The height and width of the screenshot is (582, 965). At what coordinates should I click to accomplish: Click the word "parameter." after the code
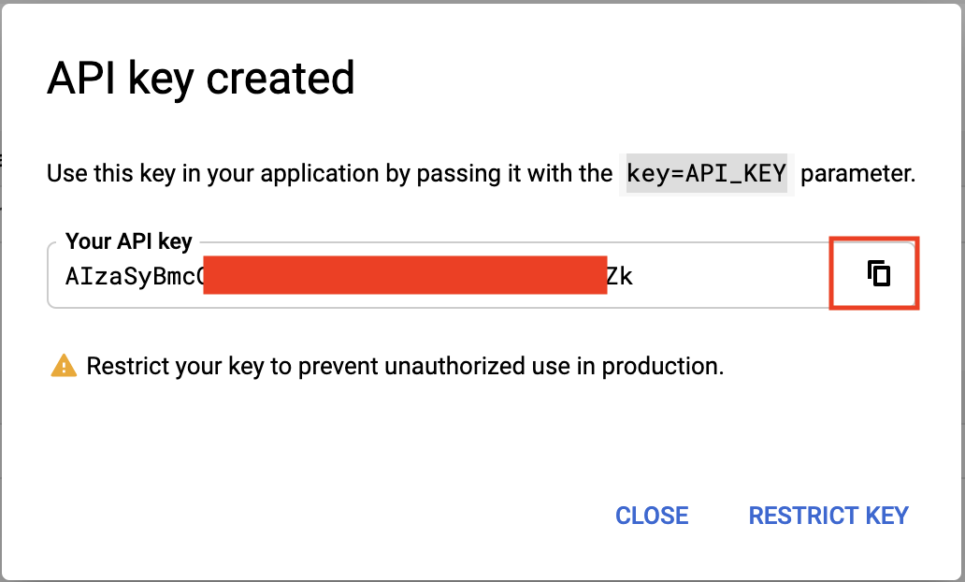(857, 174)
